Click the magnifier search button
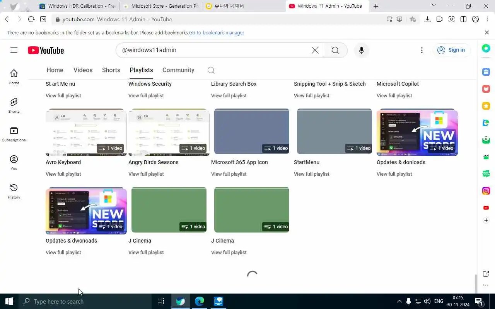Image resolution: width=495 pixels, height=309 pixels. click(335, 50)
